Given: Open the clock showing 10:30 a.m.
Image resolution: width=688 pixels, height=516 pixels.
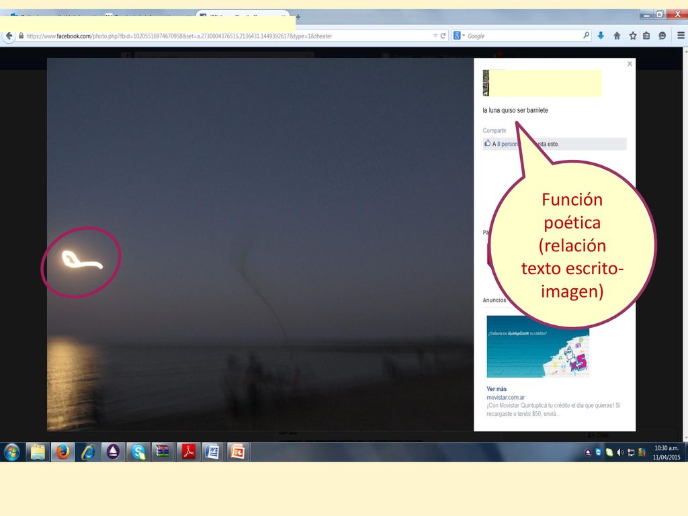Looking at the screenshot, I should 666,452.
